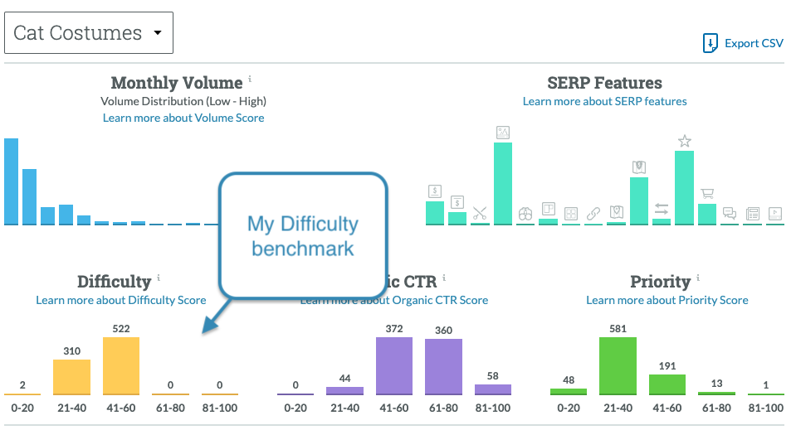Select the 581 Priority bar for 21-40
This screenshot has height=430, width=796.
pos(618,365)
